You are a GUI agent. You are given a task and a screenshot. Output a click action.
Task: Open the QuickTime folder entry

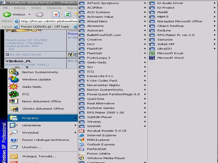(x=113, y=99)
